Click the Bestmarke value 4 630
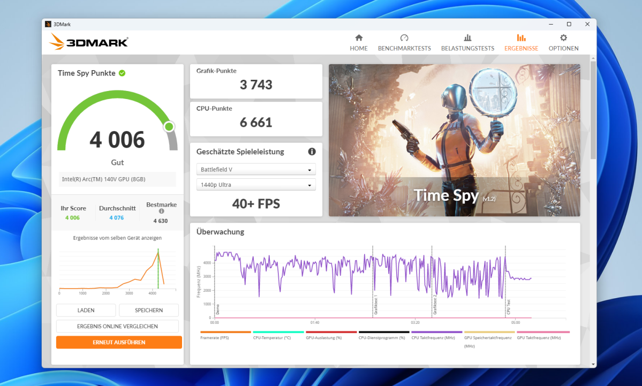The height and width of the screenshot is (386, 642). pyautogui.click(x=161, y=221)
